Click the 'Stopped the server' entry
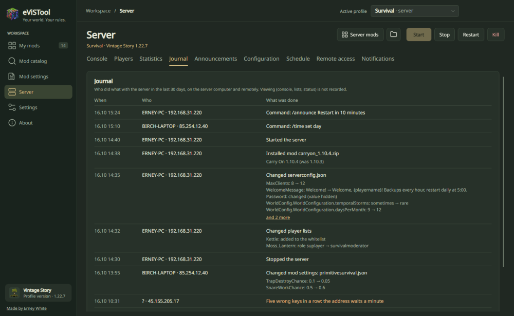This screenshot has height=316, width=514. click(x=287, y=259)
